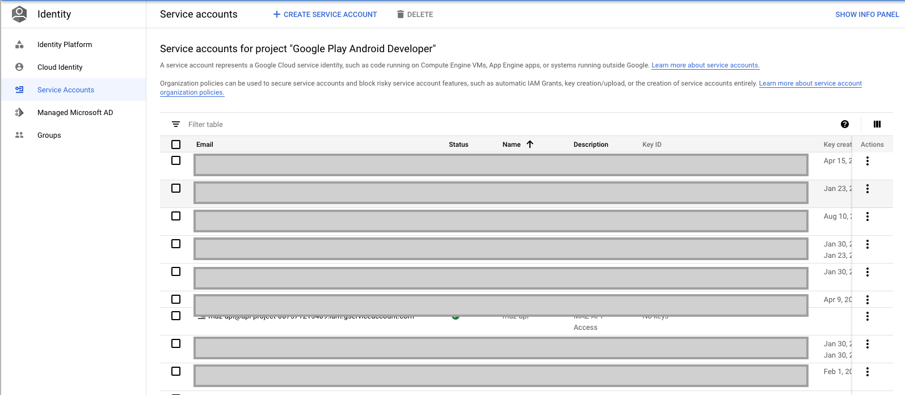Open the table help question-mark icon
The image size is (905, 395).
click(845, 124)
